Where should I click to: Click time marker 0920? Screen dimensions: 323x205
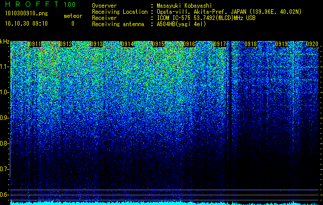[312, 44]
